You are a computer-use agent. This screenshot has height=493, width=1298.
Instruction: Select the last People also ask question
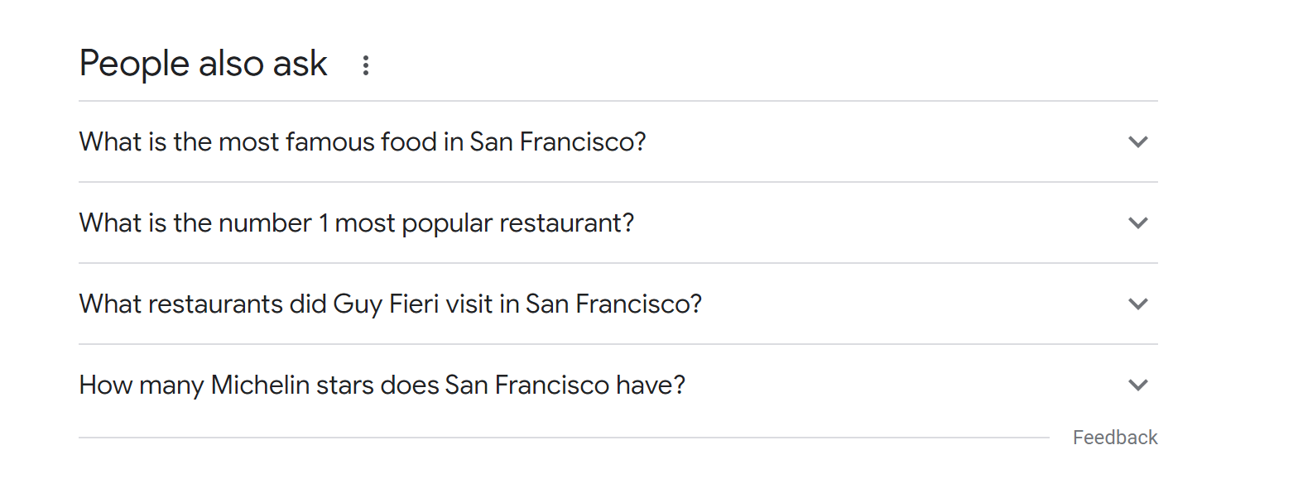382,385
